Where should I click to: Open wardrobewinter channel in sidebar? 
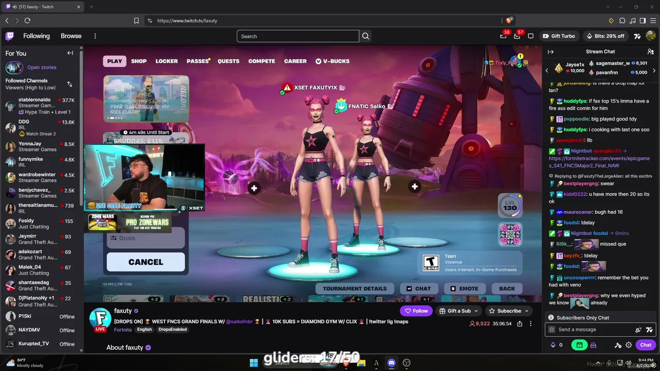tap(40, 178)
